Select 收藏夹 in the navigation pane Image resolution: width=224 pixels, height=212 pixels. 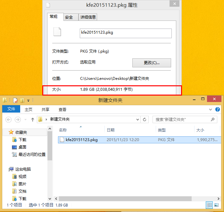coord(25,132)
